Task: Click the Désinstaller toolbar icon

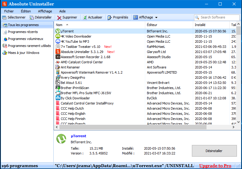Action: (32, 18)
